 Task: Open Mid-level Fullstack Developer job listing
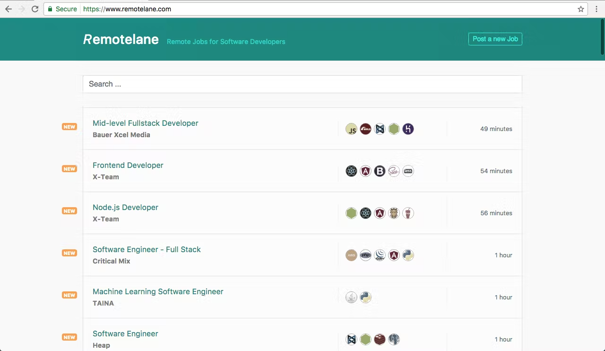pyautogui.click(x=146, y=123)
